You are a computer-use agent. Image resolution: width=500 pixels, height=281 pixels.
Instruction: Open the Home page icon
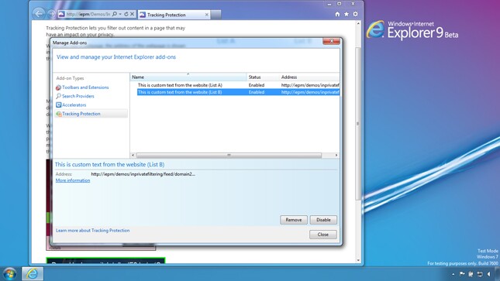pyautogui.click(x=337, y=14)
